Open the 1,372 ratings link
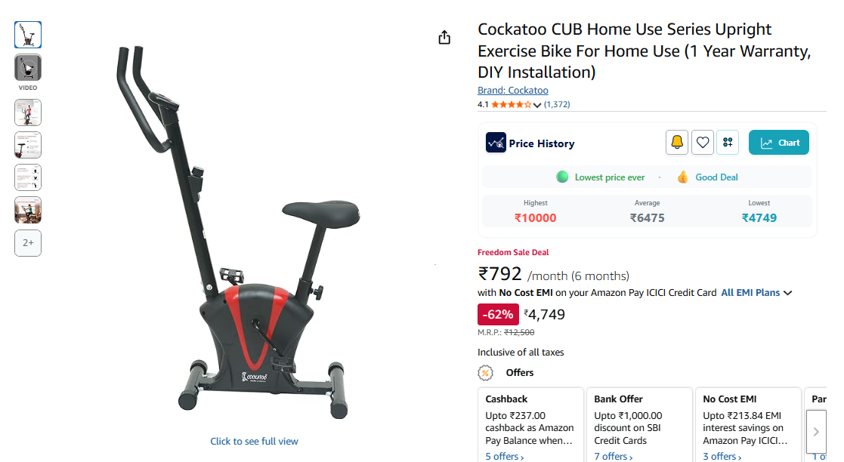Image resolution: width=844 pixels, height=462 pixels. pyautogui.click(x=557, y=104)
